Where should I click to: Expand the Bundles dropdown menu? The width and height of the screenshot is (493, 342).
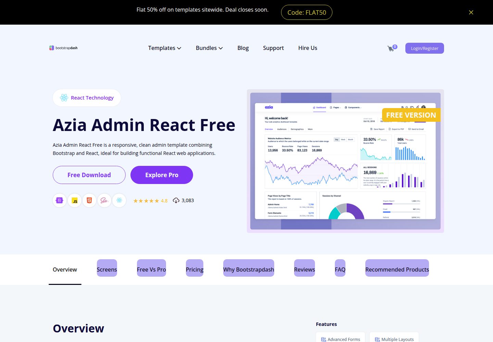click(x=209, y=48)
